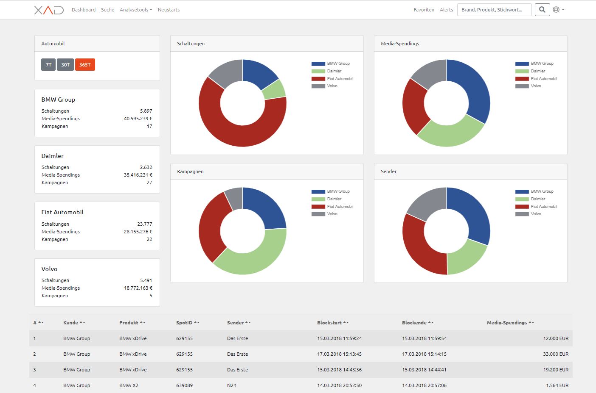Screen dimensions: 596x393
Task: Click spendings cell 1.564 EUR
Action: coord(557,385)
